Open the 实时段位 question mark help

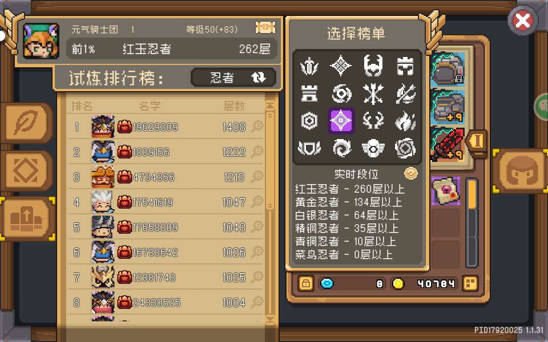tap(410, 173)
